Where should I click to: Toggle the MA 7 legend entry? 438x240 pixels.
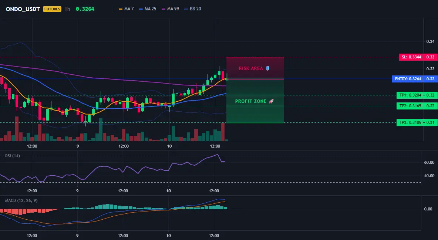[x=126, y=9]
